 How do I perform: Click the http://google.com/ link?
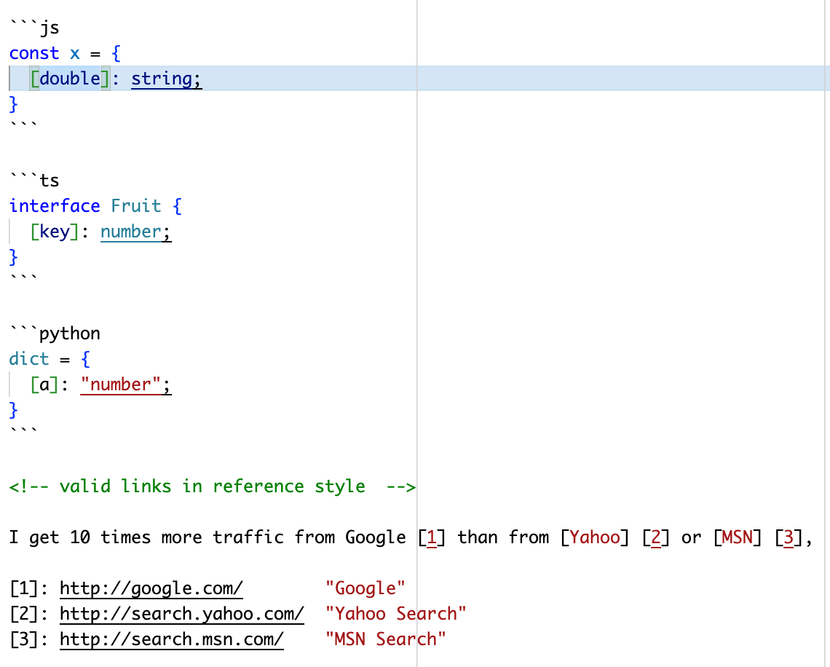[151, 588]
